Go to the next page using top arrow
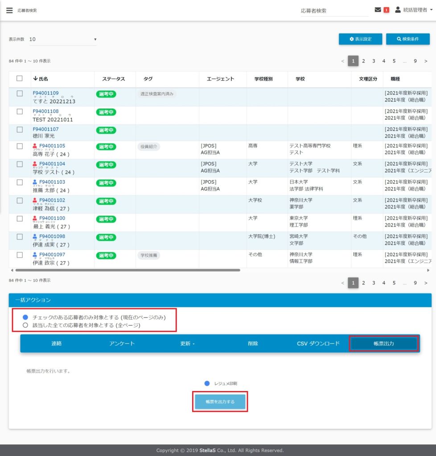The height and width of the screenshot is (456, 436). pyautogui.click(x=426, y=61)
